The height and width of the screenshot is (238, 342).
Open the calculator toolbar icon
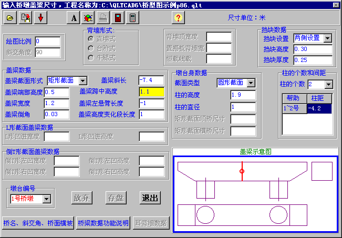coord(132,18)
